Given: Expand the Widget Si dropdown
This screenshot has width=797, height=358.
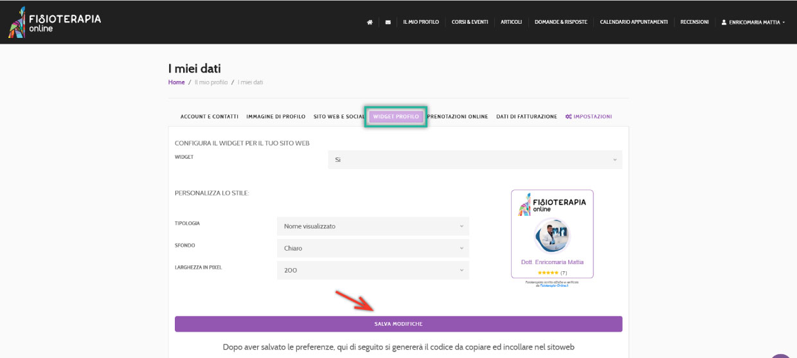Looking at the screenshot, I should (474, 159).
